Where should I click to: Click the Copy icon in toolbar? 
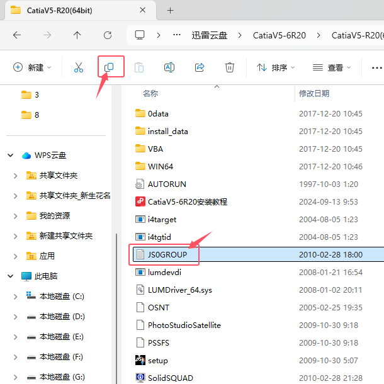(x=109, y=67)
